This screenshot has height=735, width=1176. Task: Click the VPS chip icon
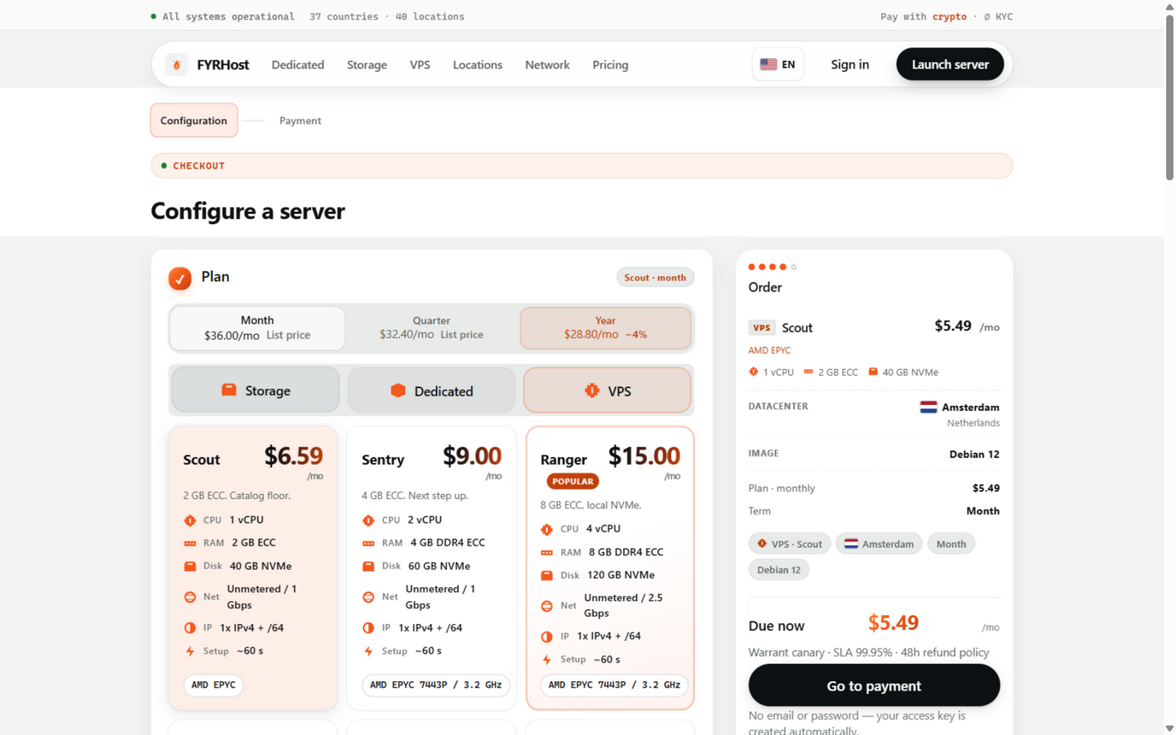click(592, 390)
